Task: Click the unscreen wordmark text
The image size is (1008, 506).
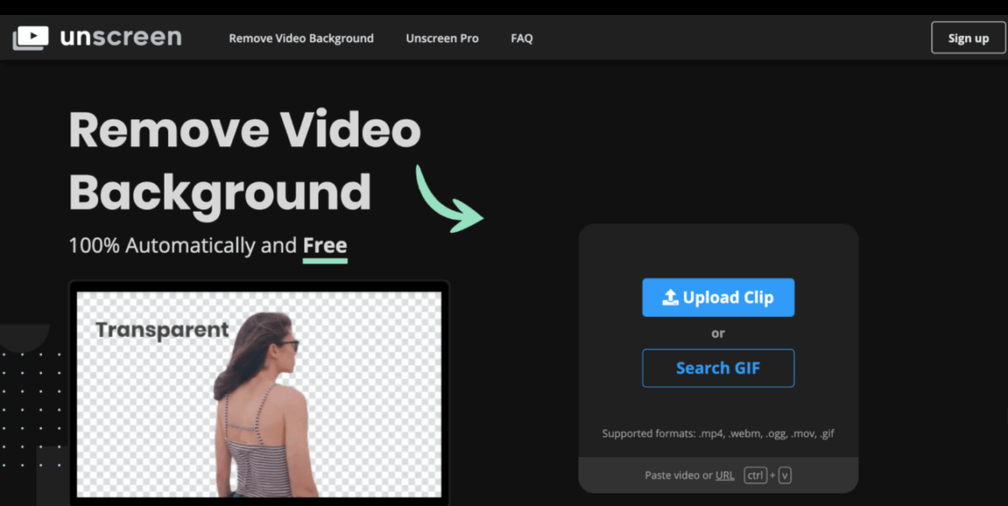Action: coord(121,37)
